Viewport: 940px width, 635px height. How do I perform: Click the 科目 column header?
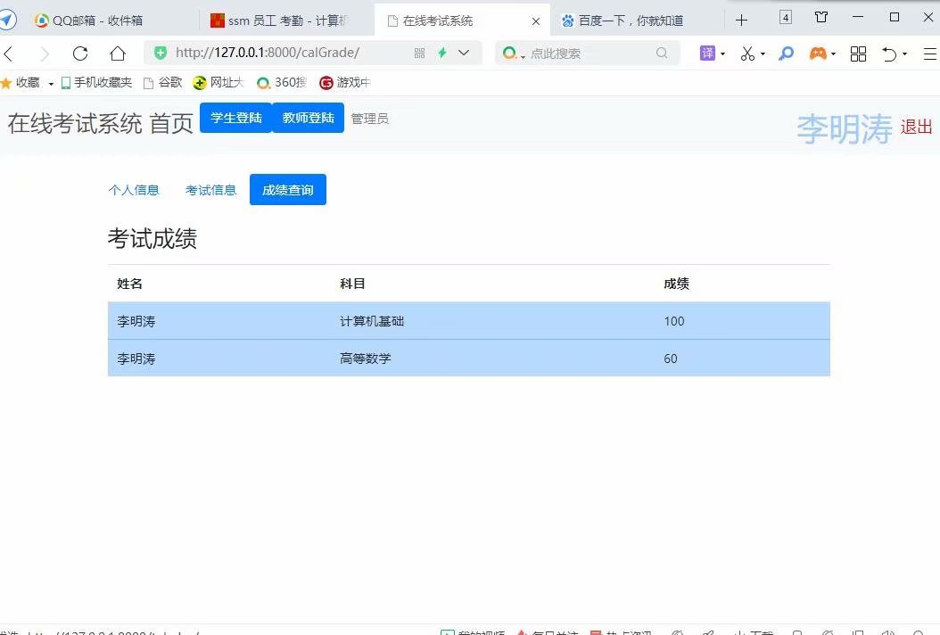352,284
